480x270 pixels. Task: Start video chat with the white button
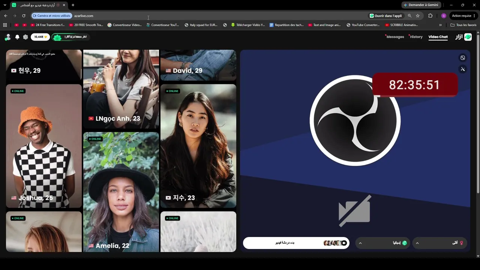pos(296,243)
